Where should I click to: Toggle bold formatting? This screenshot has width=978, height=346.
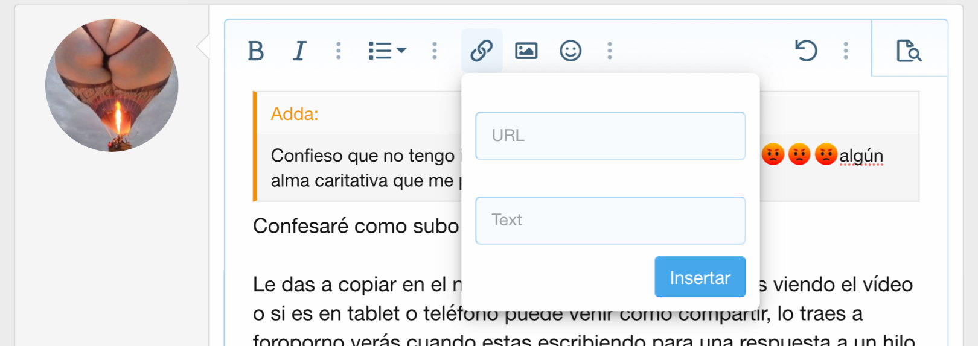coord(256,51)
